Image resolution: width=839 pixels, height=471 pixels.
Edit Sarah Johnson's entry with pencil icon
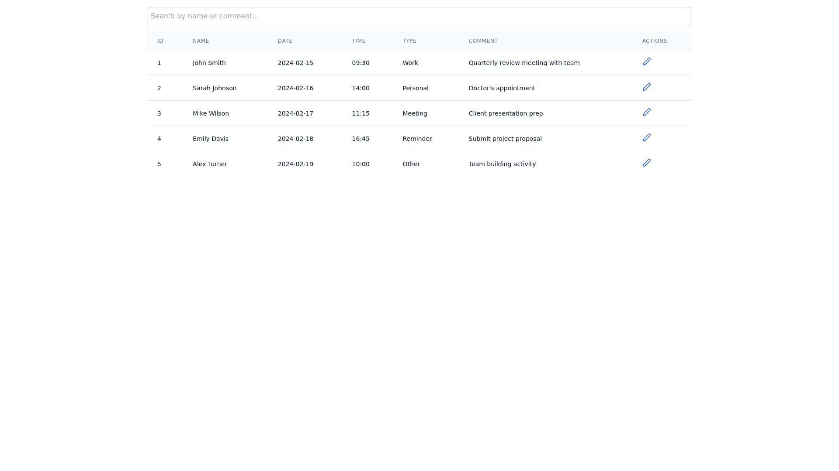tap(646, 87)
